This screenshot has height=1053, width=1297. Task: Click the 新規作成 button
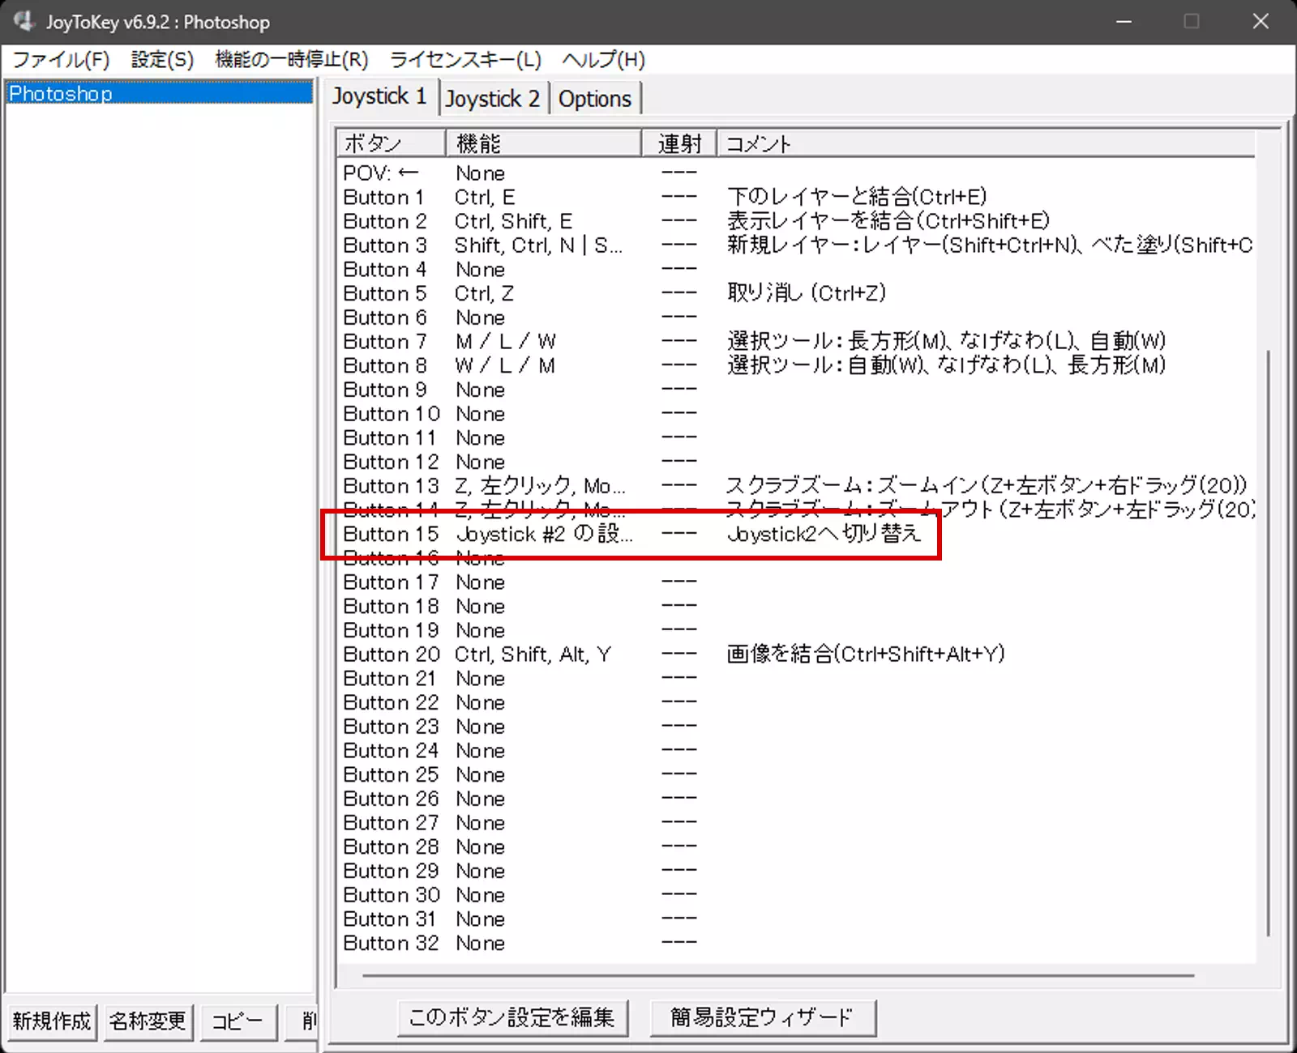pyautogui.click(x=52, y=1021)
